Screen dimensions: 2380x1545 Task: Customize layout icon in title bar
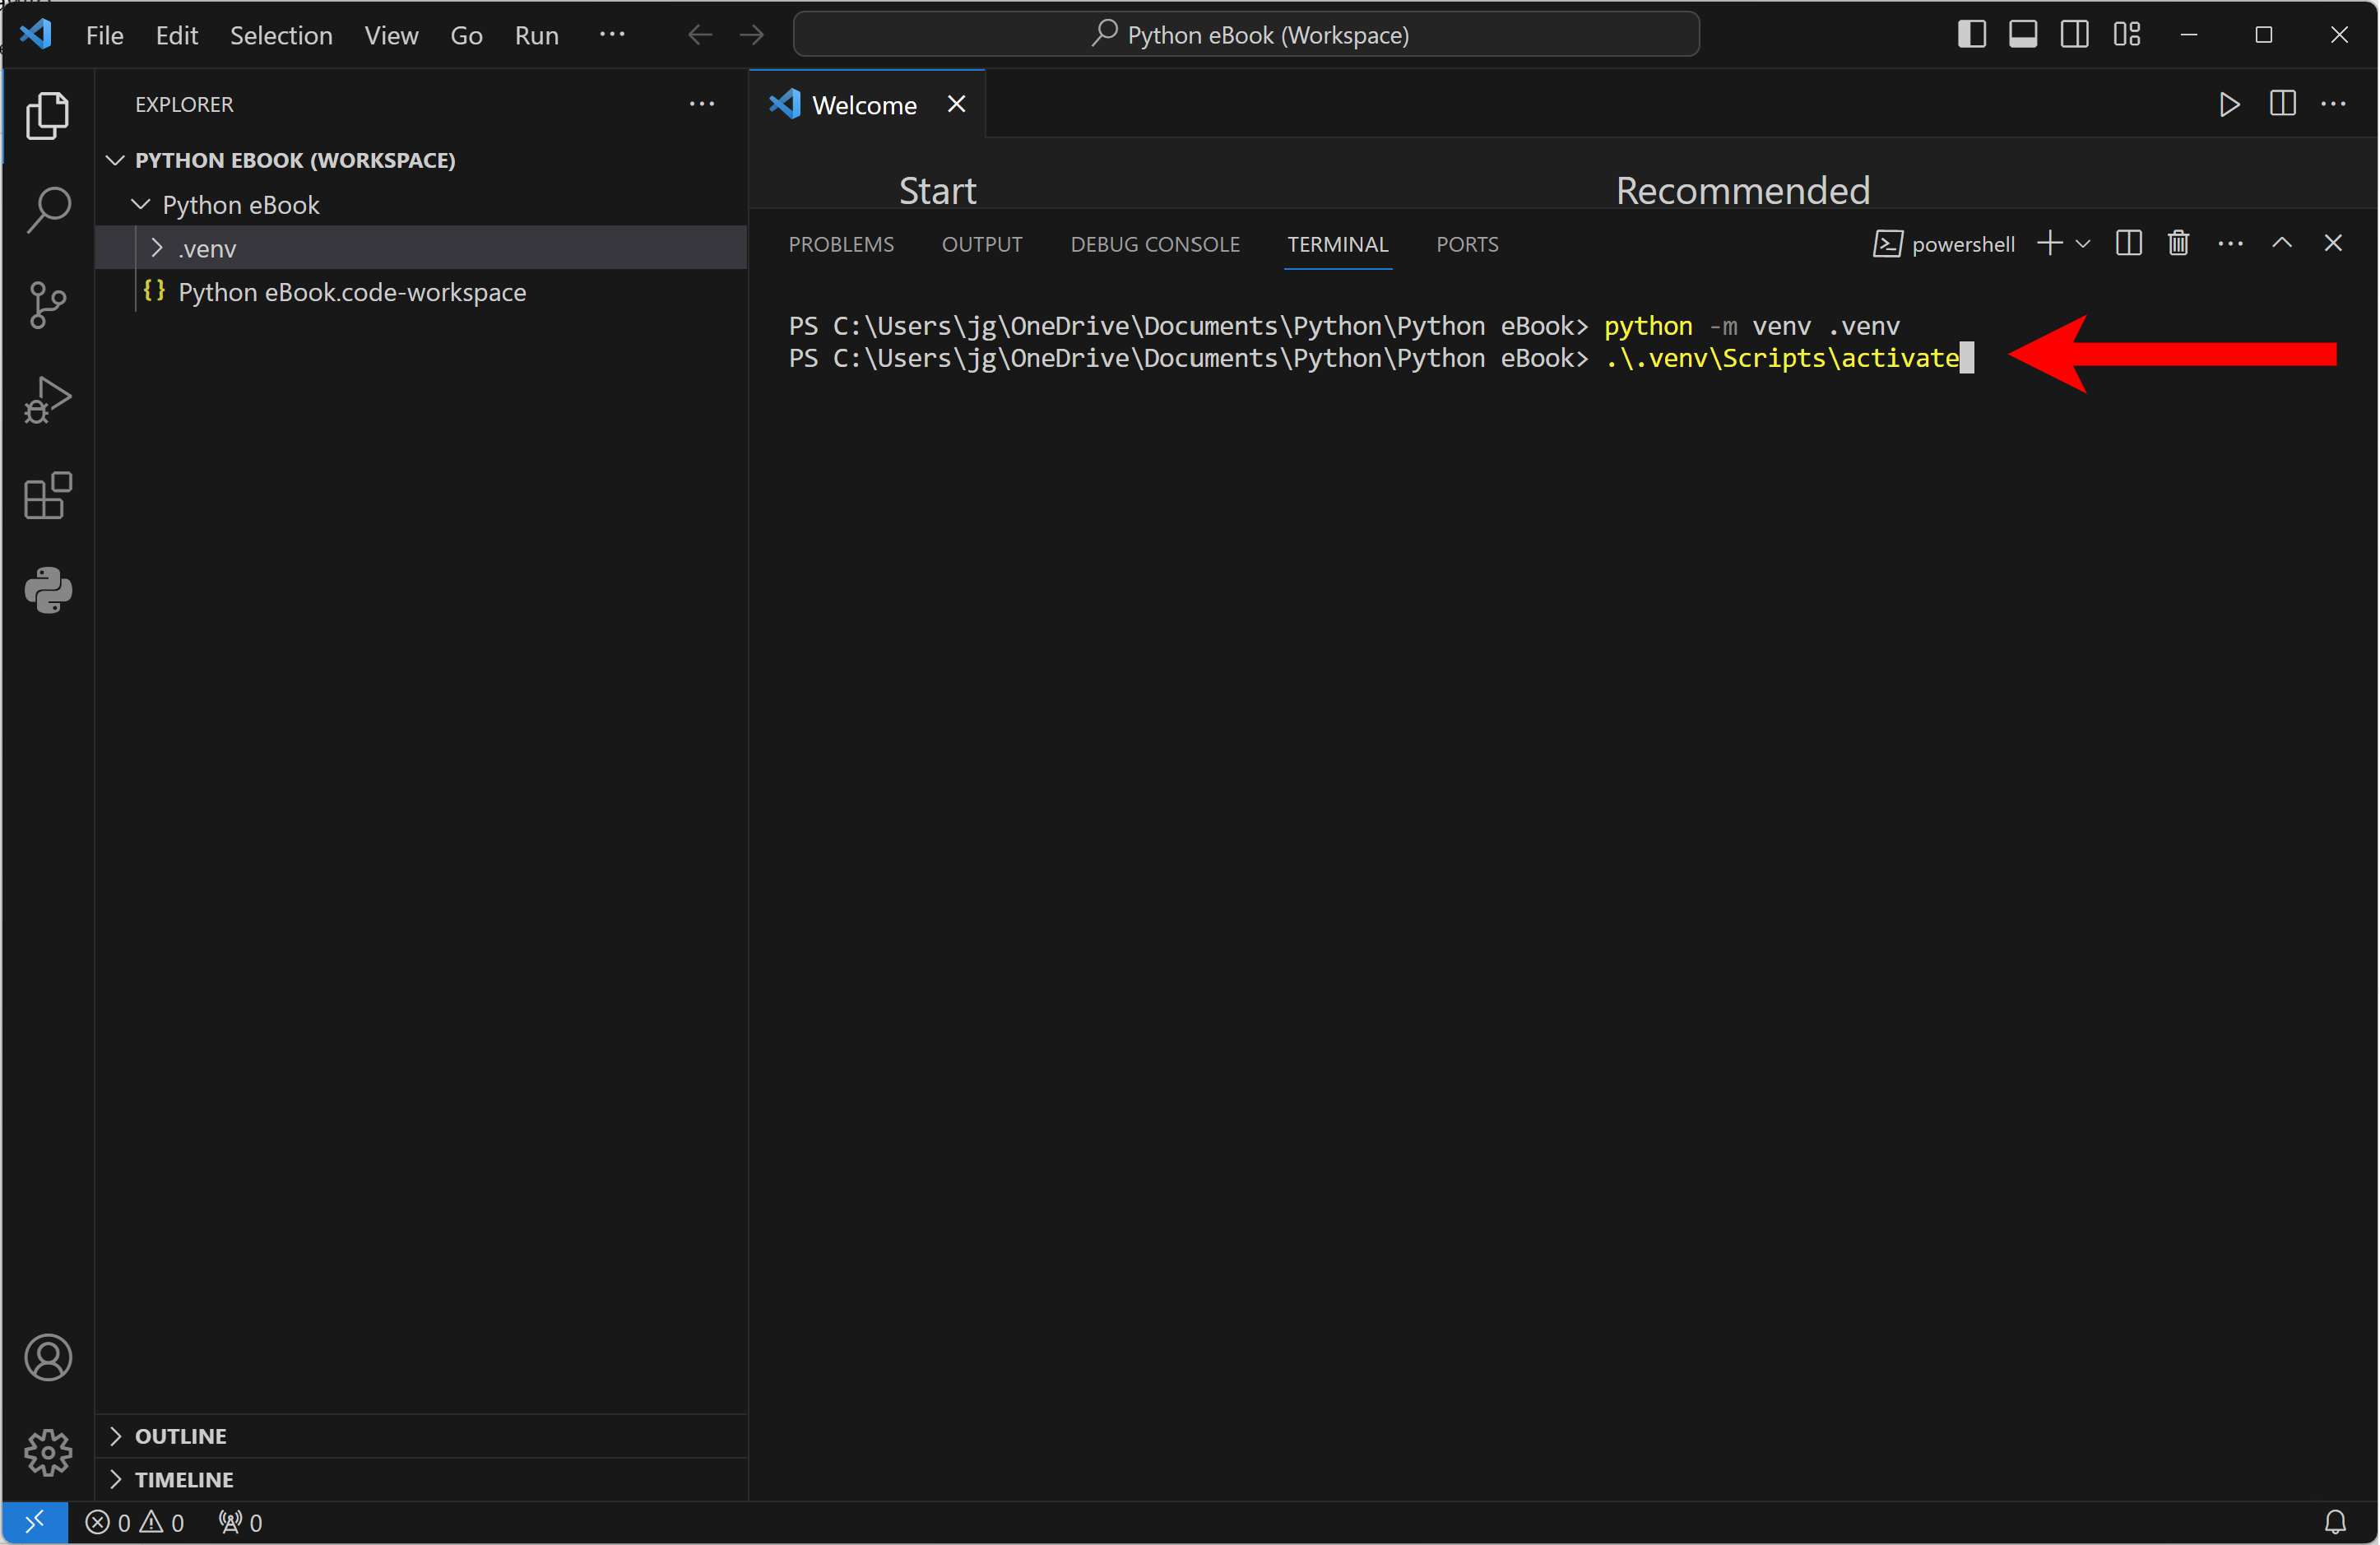(x=2127, y=34)
